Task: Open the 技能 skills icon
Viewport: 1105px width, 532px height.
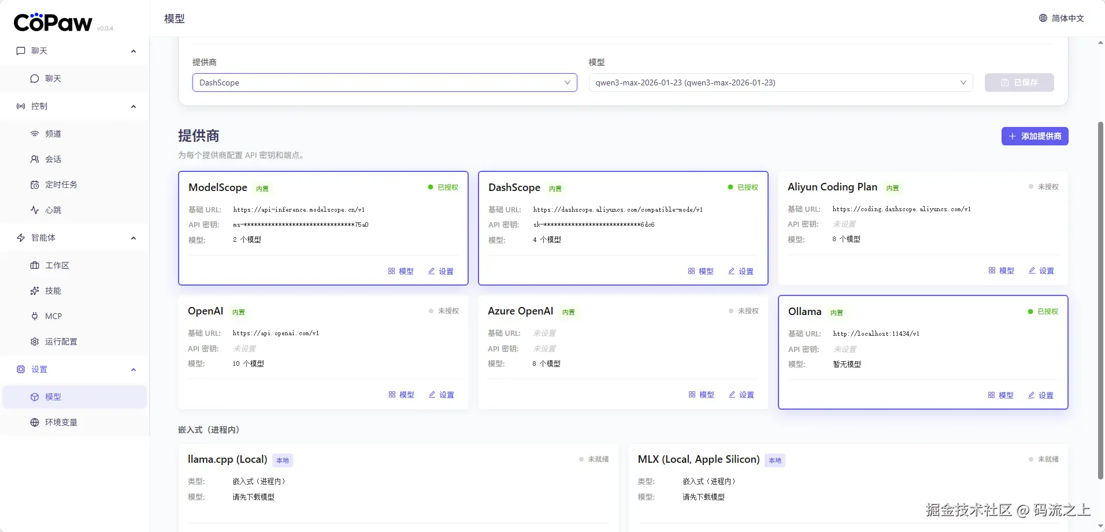Action: [x=35, y=291]
